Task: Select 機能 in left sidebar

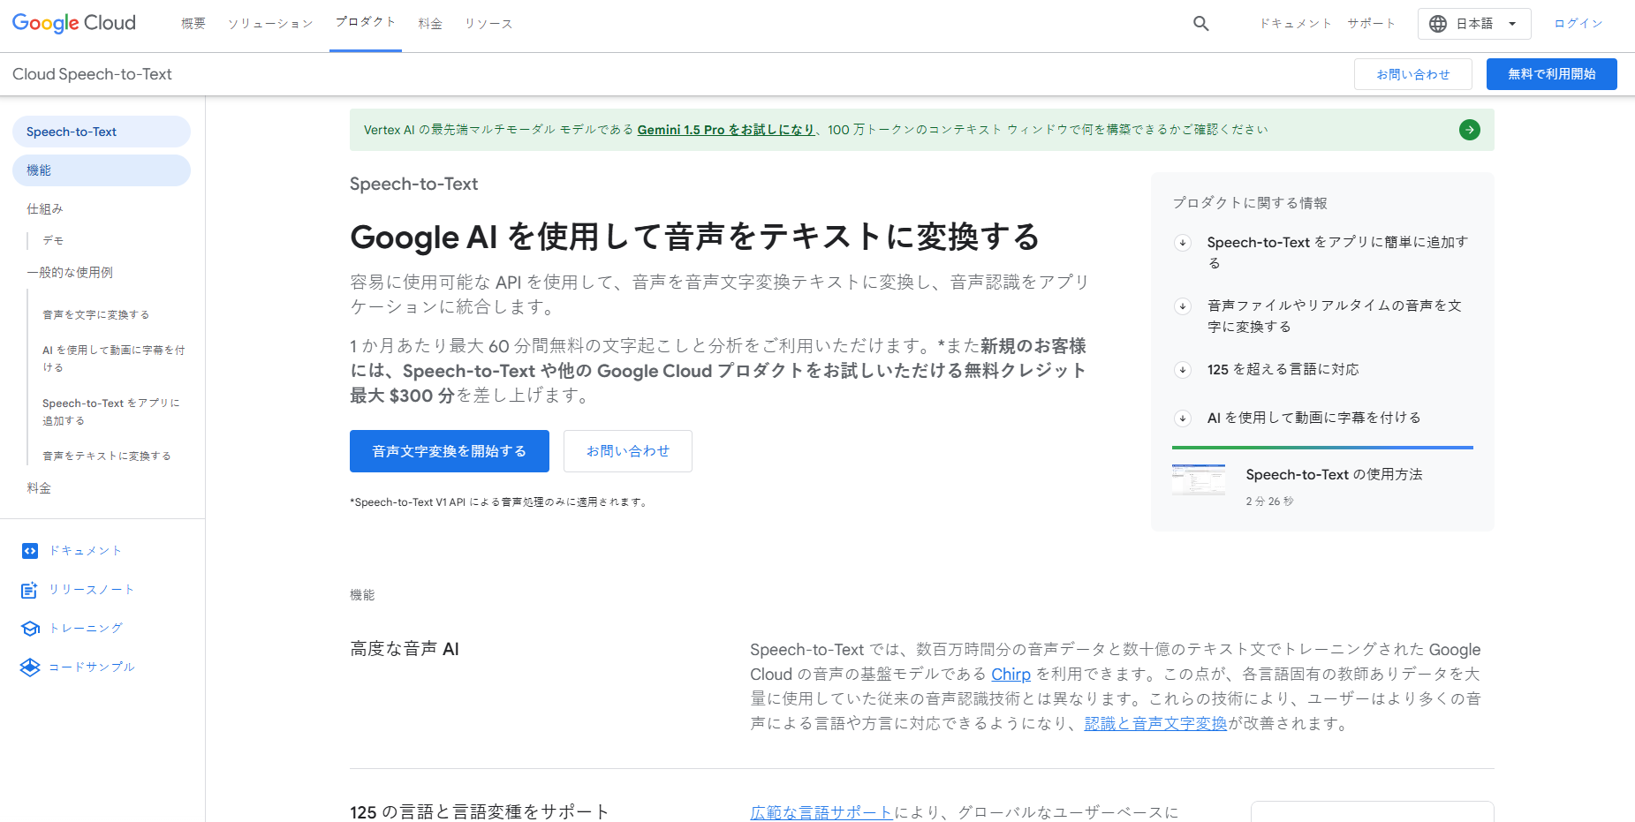Action: (x=102, y=170)
